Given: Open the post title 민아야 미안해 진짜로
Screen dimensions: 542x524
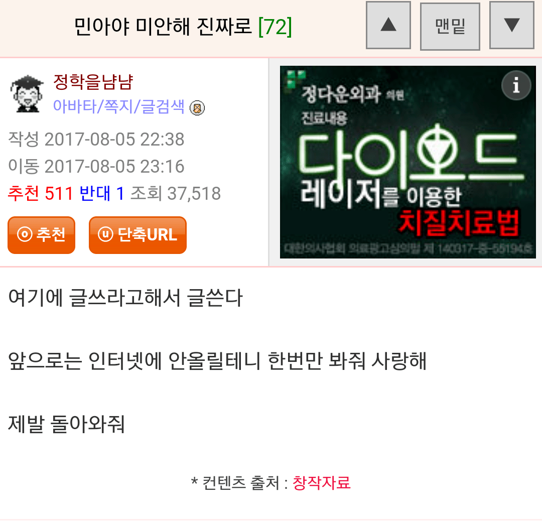Looking at the screenshot, I should click(x=163, y=26).
